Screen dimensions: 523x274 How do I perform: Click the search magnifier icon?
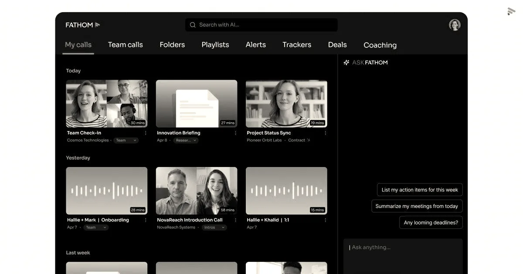point(193,25)
